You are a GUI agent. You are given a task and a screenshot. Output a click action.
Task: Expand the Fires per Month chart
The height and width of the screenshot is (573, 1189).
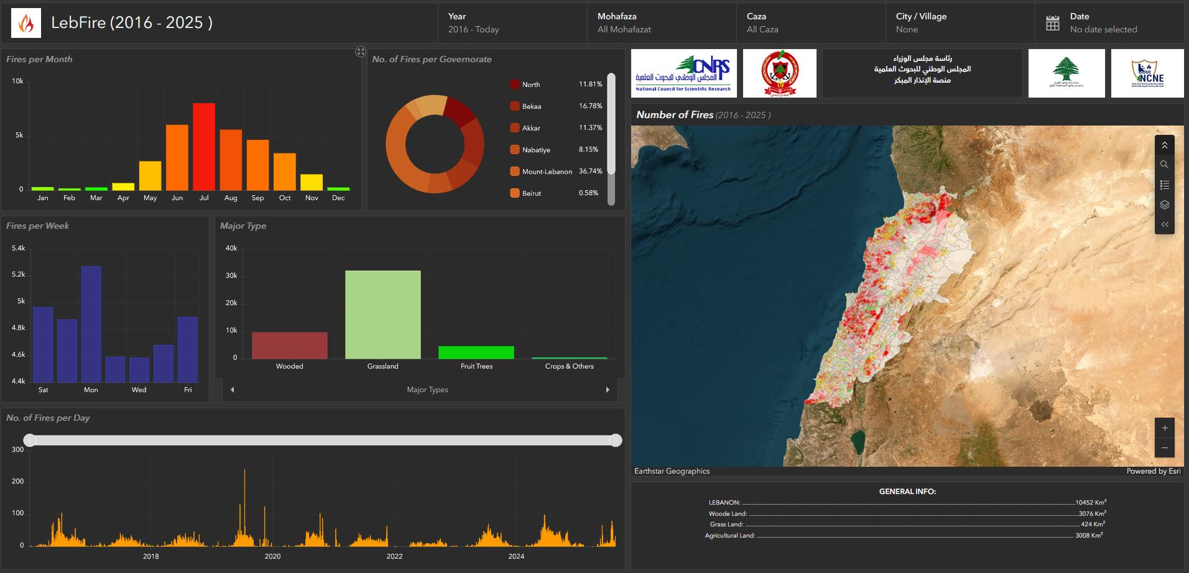point(360,52)
